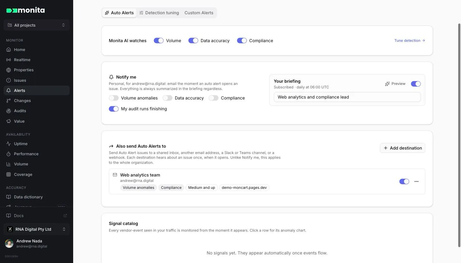Image resolution: width=461 pixels, height=263 pixels.
Task: Click the Volume bar-chart icon
Action: (x=9, y=164)
